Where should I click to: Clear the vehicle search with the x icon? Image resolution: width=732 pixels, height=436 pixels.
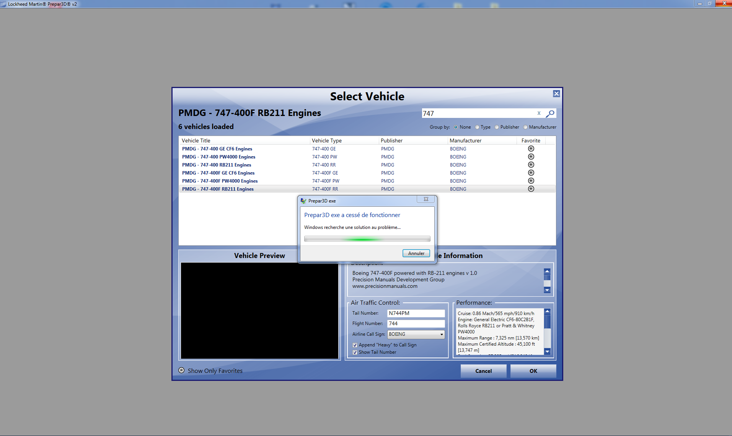539,113
